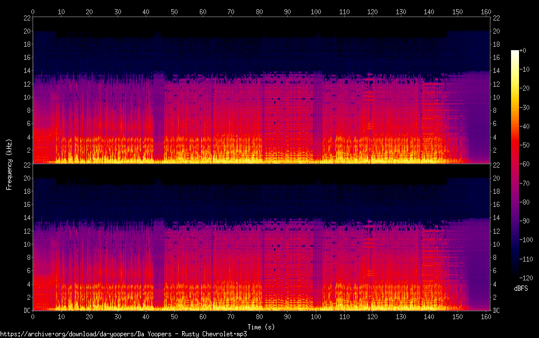The image size is (539, 338).
Task: Open the archive.org mp3 URL at bottom
Action: click(x=123, y=334)
